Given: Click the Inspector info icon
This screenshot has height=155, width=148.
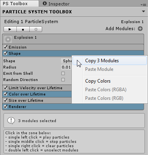Looking at the screenshot, I should click(x=45, y=4).
